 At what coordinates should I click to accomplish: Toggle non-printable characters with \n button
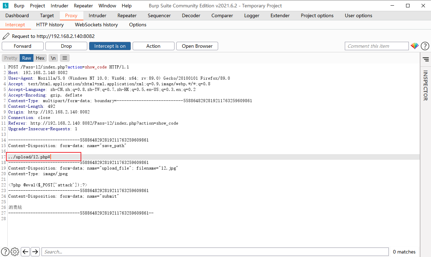tap(53, 58)
